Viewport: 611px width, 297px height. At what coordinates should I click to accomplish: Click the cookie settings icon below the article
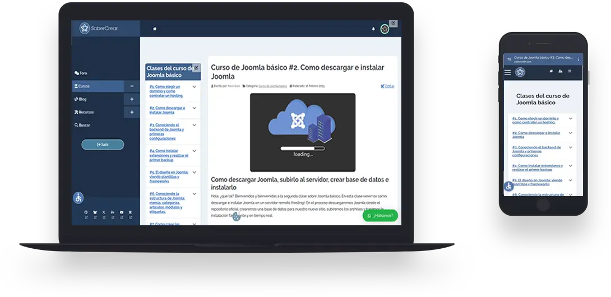click(x=237, y=217)
